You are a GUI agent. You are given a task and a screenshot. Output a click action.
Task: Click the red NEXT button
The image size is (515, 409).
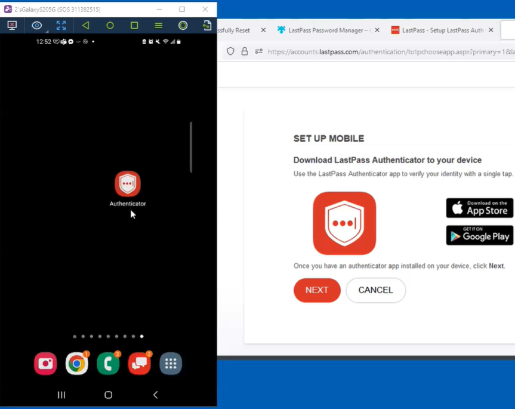[x=317, y=290]
